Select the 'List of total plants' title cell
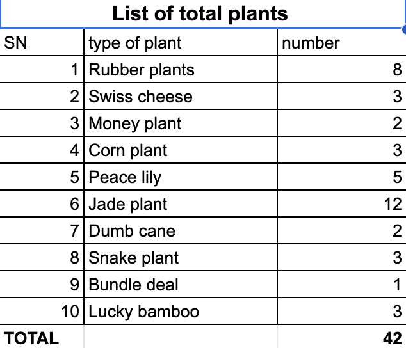The width and height of the screenshot is (406, 348). (x=202, y=14)
